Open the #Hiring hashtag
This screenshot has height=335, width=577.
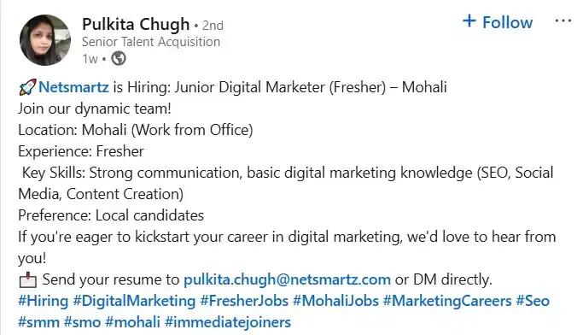[44, 301]
